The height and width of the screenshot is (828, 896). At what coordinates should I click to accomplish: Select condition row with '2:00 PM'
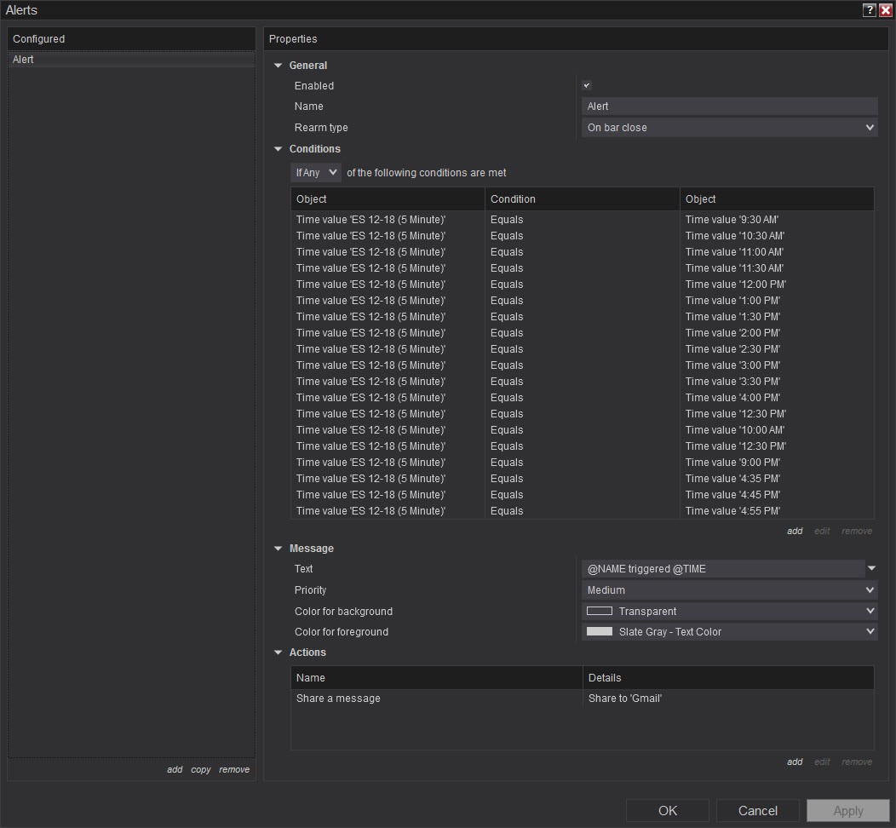point(583,333)
